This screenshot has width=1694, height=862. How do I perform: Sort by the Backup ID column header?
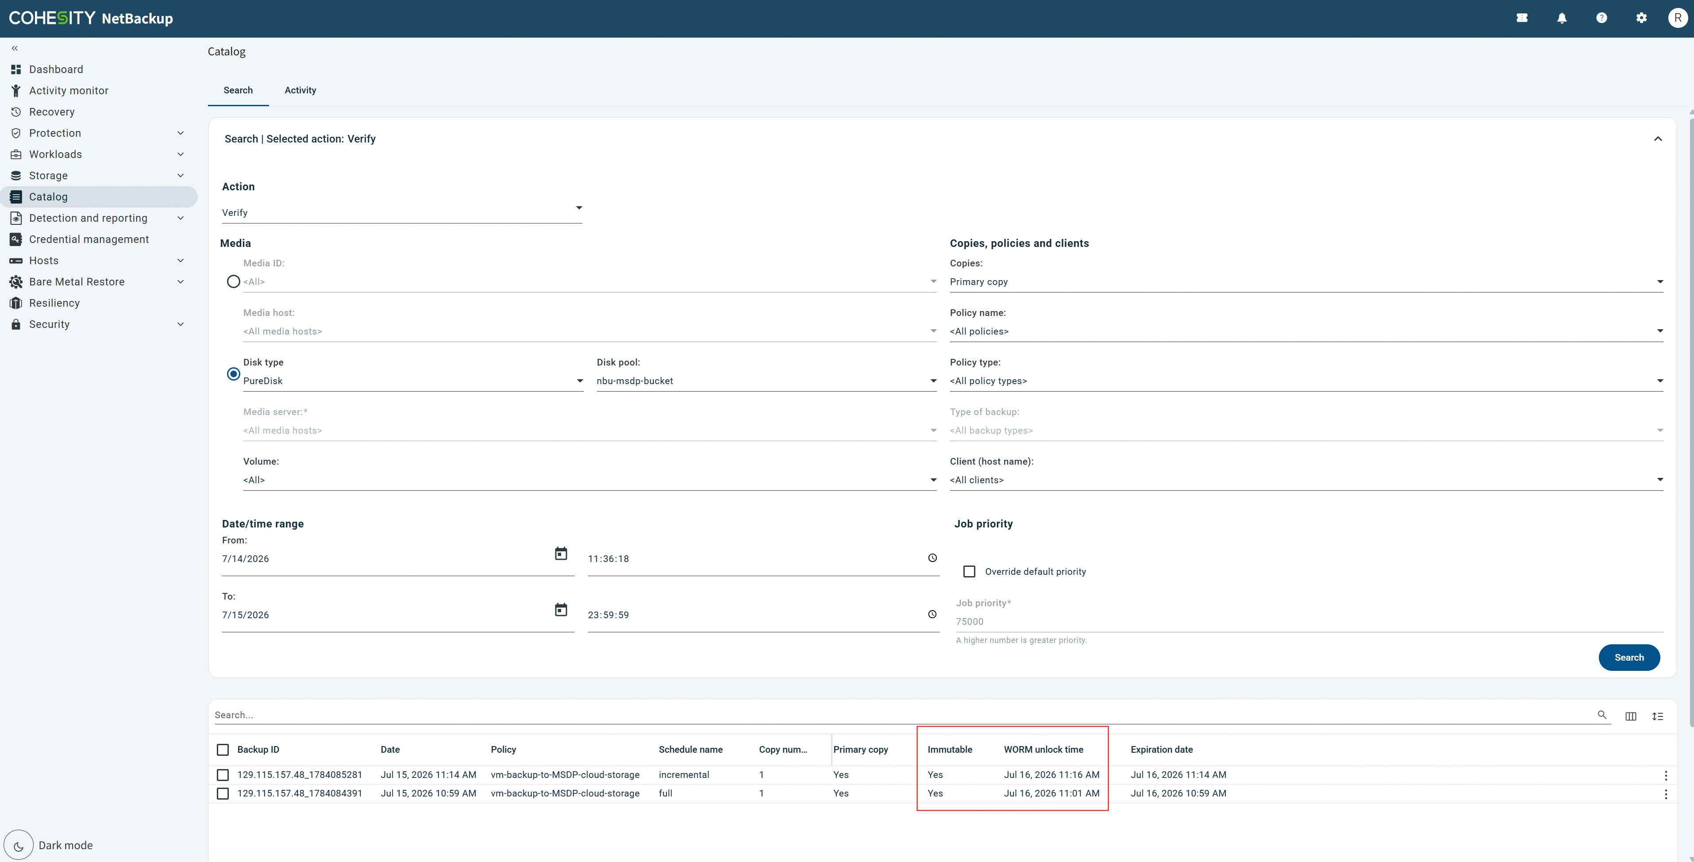pyautogui.click(x=258, y=750)
